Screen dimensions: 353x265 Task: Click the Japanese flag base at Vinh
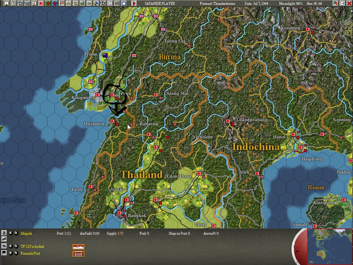pos(257,173)
